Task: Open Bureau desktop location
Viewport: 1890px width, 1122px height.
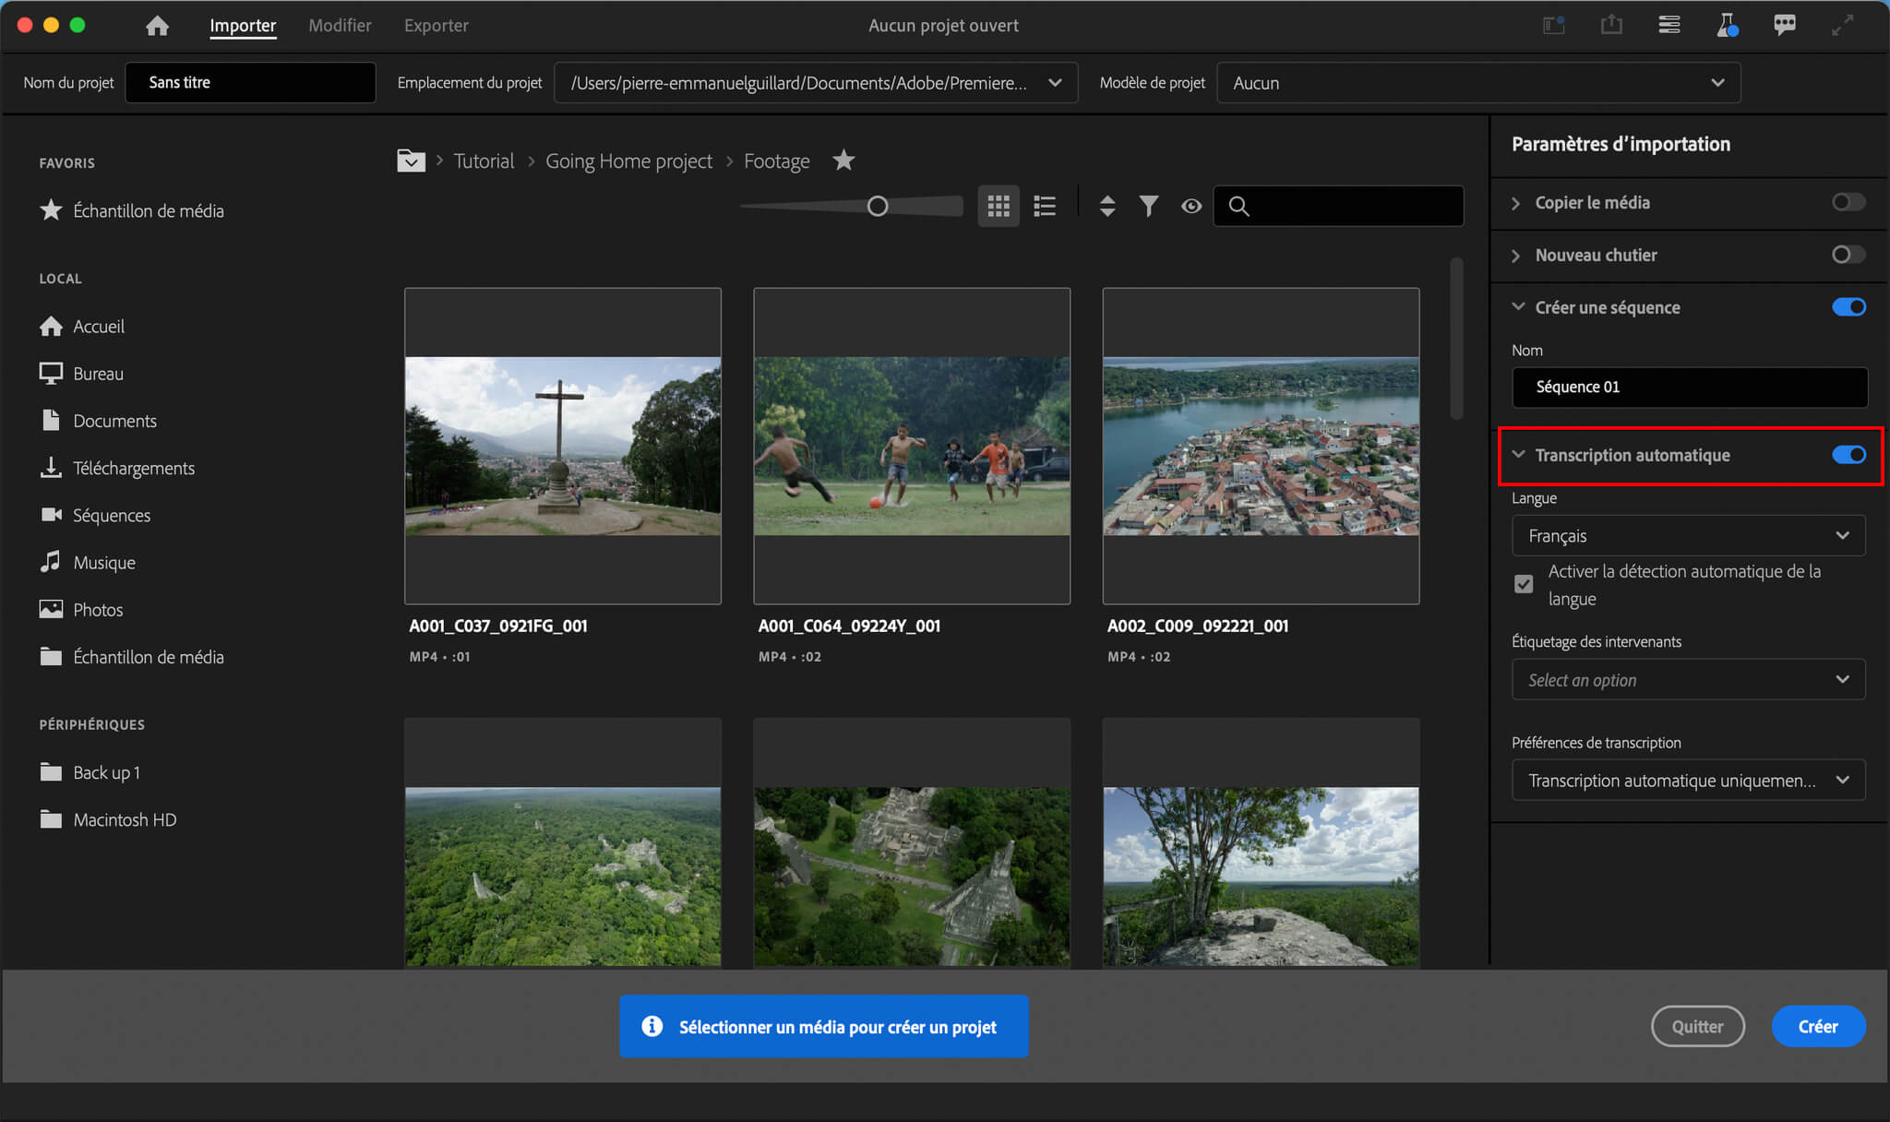Action: click(81, 374)
